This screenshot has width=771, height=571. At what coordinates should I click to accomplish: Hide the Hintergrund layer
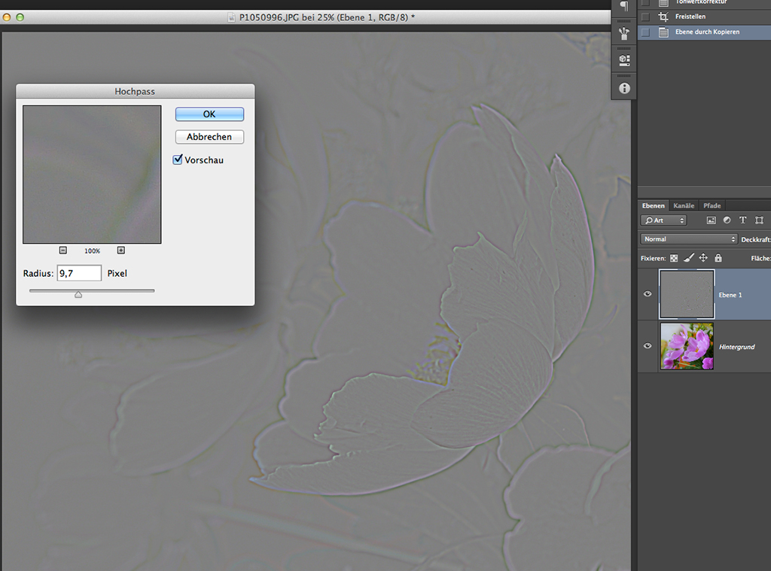[x=648, y=346]
